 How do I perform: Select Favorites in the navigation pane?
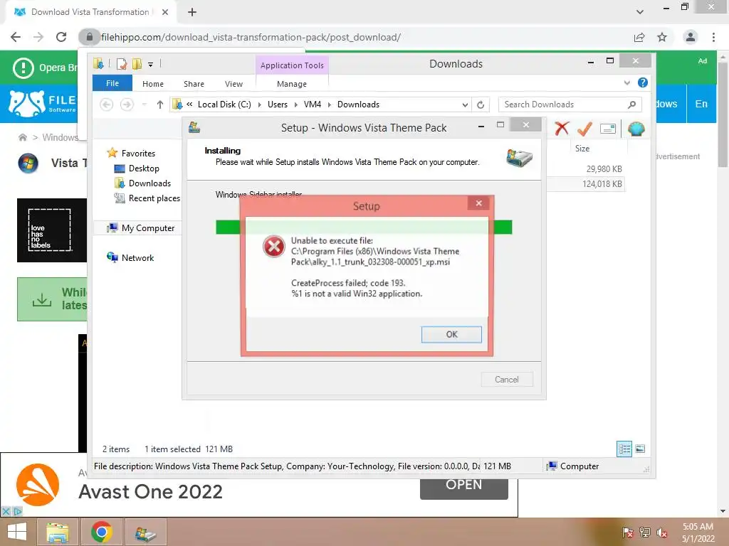click(x=137, y=154)
